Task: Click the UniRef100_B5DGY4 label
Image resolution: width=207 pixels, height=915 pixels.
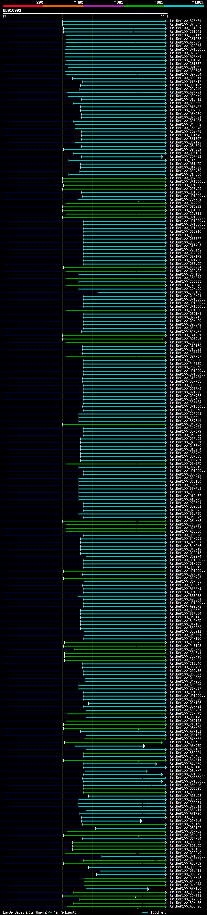Action: pos(185,435)
